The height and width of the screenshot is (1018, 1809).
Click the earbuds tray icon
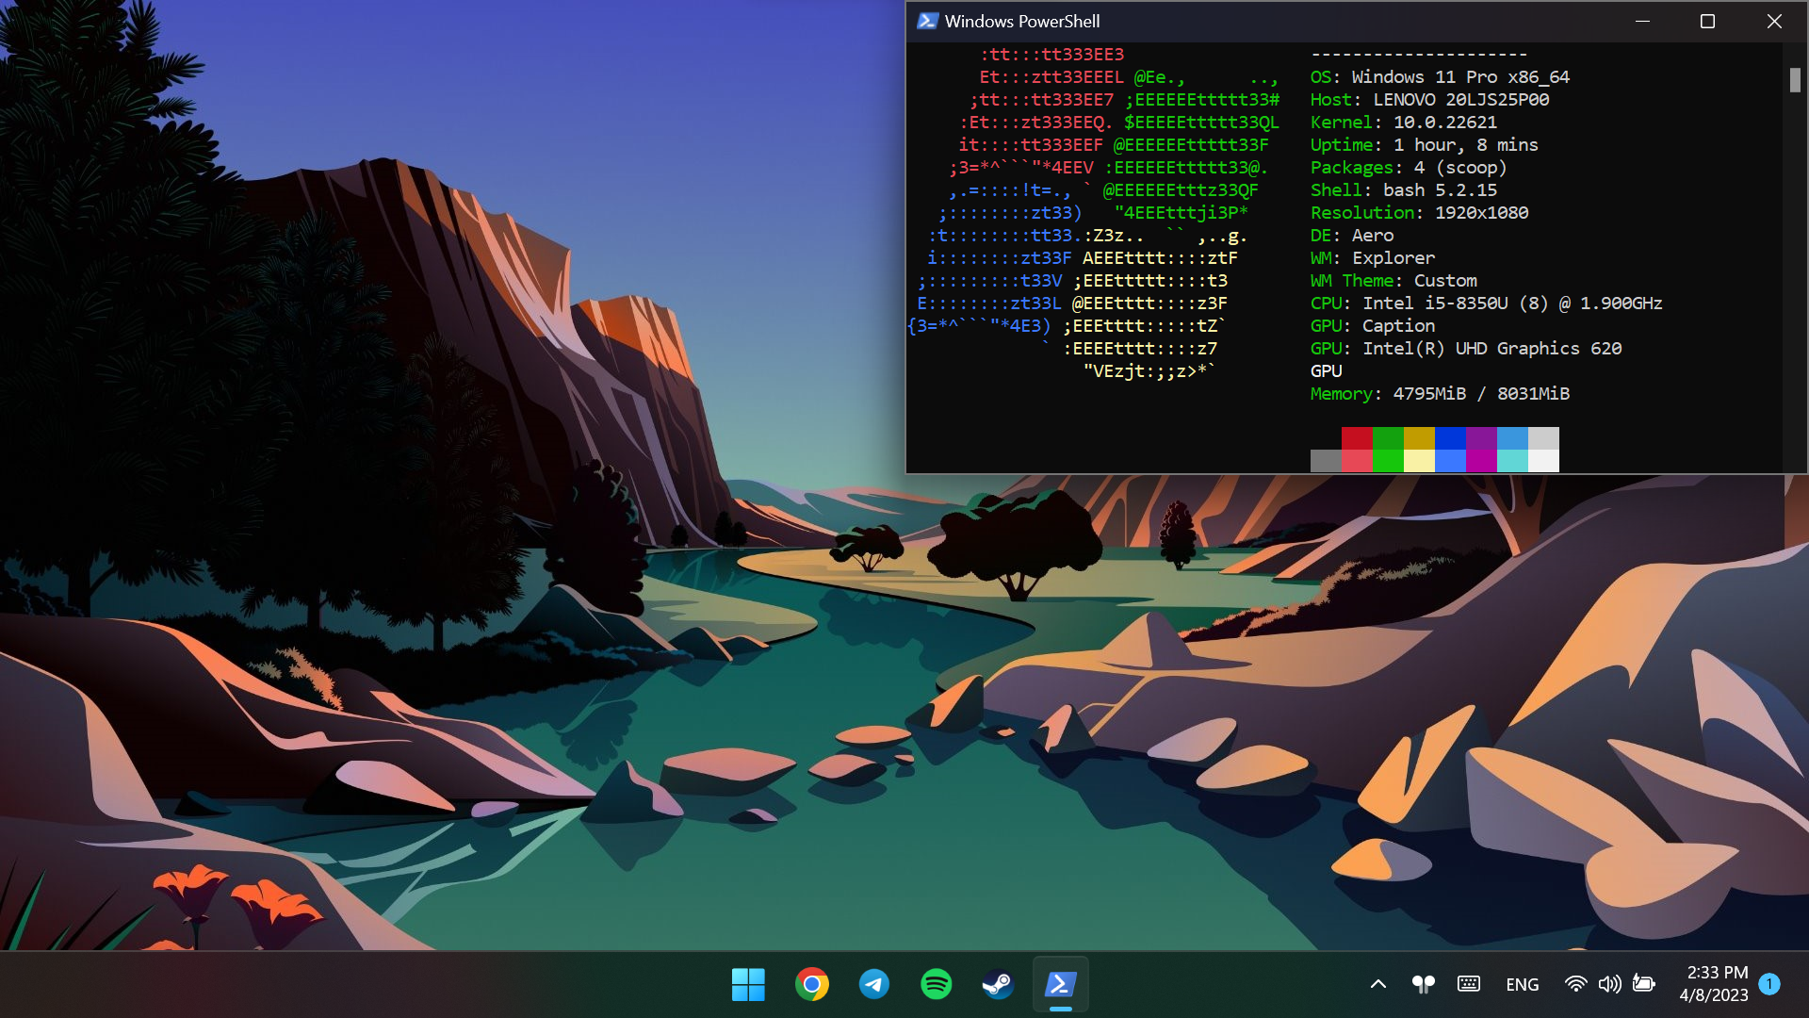point(1423,984)
